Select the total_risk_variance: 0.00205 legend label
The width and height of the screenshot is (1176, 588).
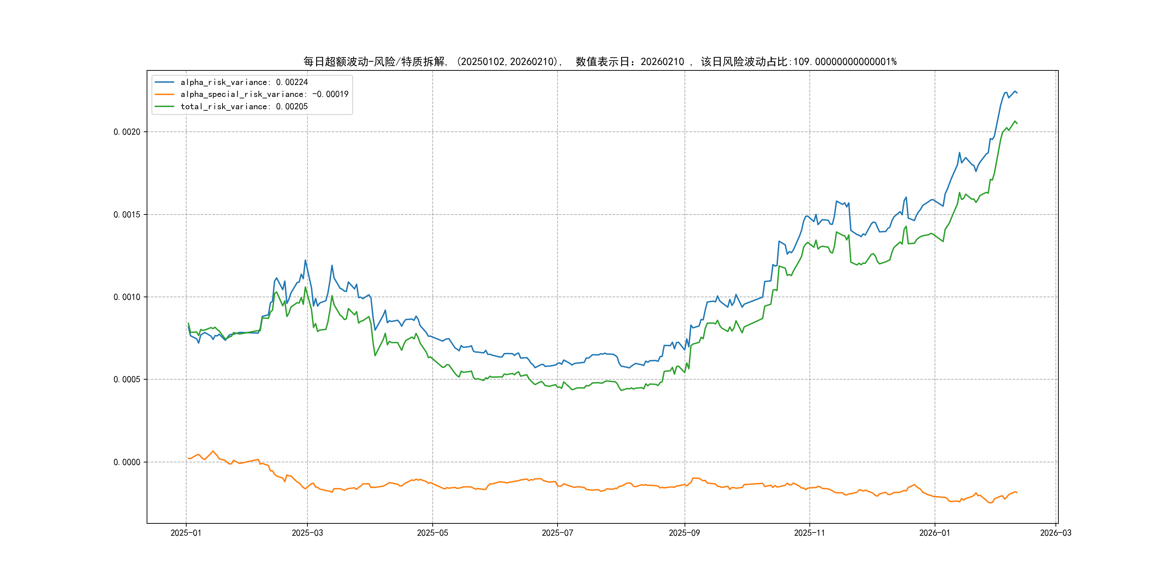[x=244, y=106]
